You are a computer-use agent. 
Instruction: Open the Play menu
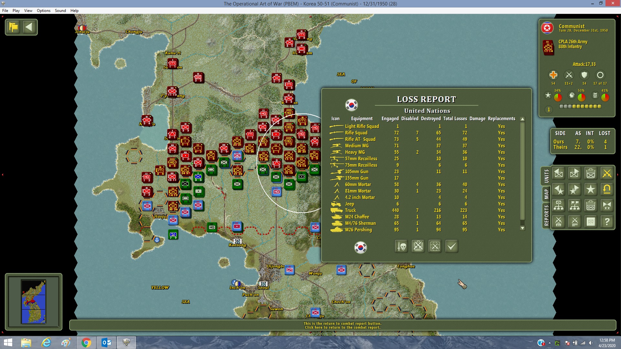coord(16,11)
